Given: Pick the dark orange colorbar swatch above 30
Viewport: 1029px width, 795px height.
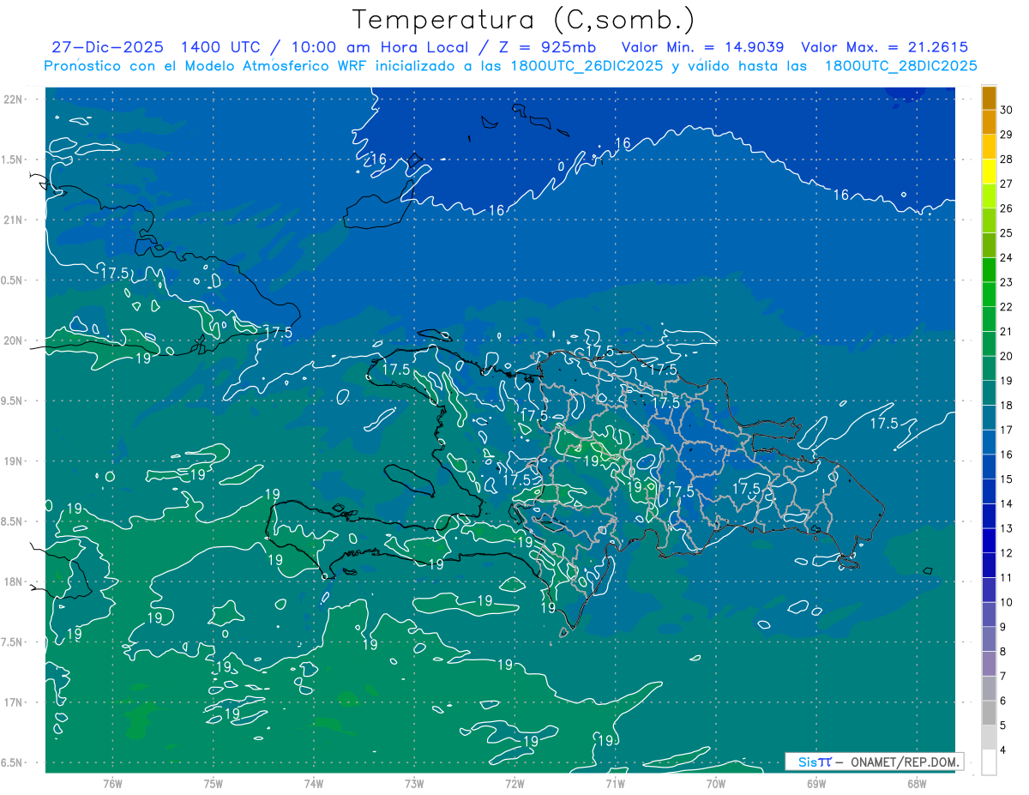Looking at the screenshot, I should click(x=989, y=99).
